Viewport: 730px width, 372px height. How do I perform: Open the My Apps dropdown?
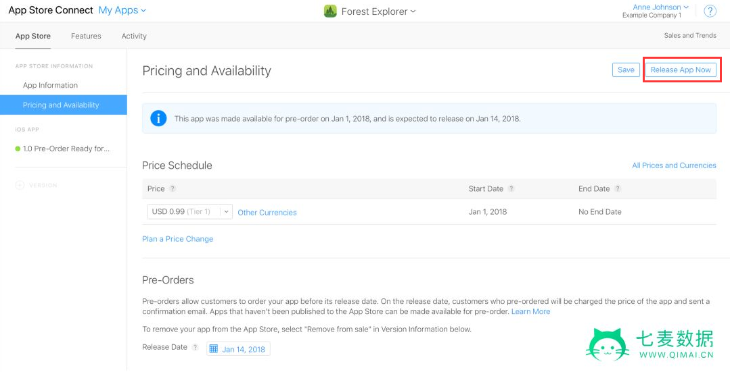click(x=122, y=10)
